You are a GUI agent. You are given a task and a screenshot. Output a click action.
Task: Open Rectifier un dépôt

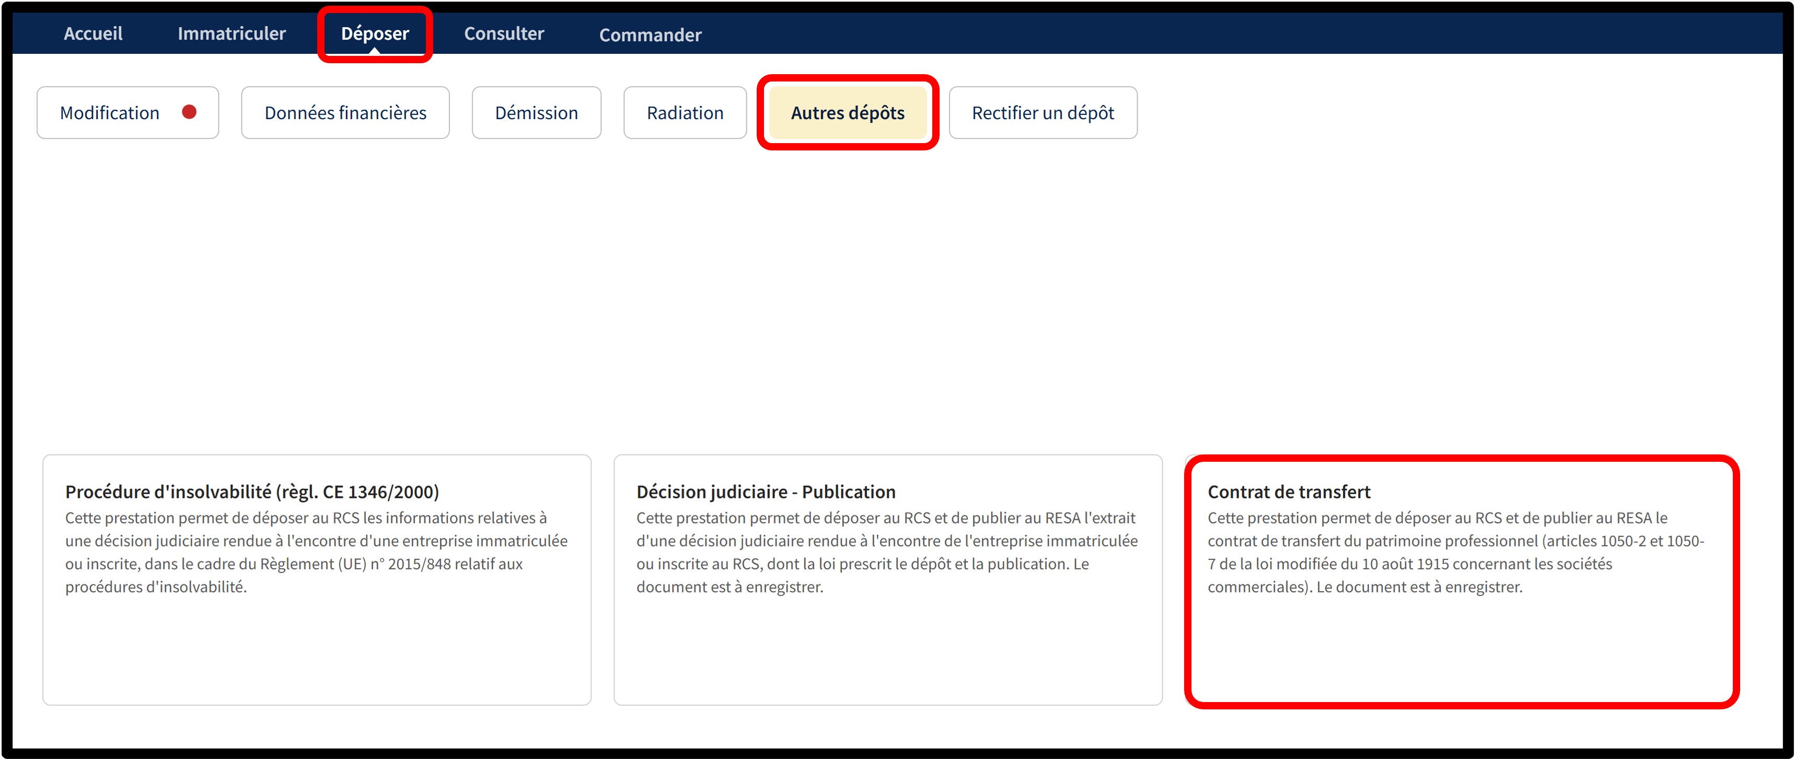(x=1043, y=113)
